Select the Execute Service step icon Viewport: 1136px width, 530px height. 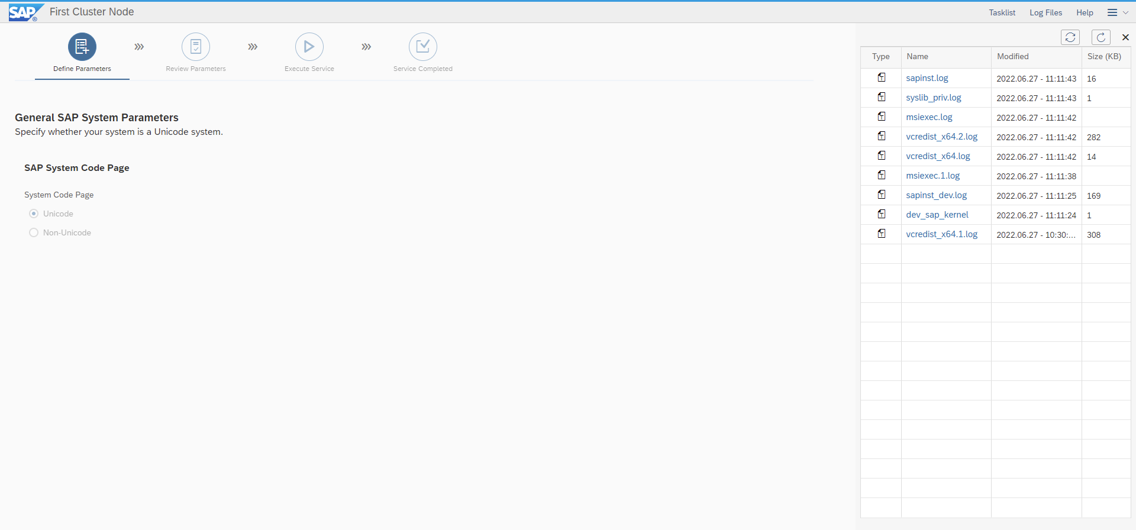click(x=309, y=47)
